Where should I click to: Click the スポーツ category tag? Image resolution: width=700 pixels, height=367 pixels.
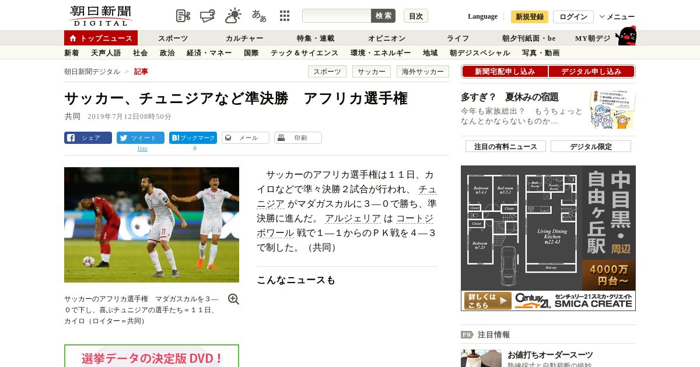click(x=327, y=72)
